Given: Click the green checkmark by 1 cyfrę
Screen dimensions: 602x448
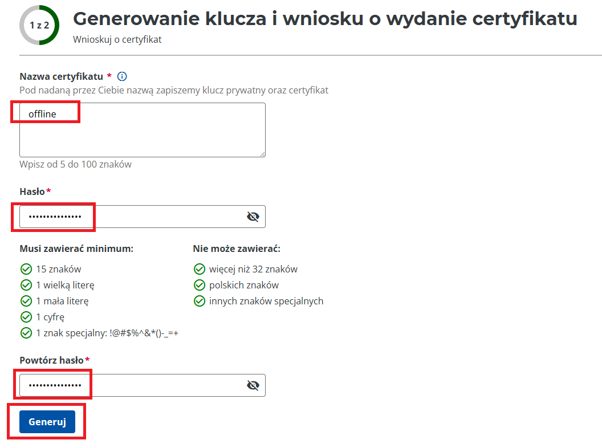Looking at the screenshot, I should tap(26, 317).
